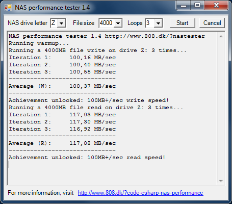The height and width of the screenshot is (204, 232).
Task: Click the 'Running a 4000MB file read' line
Action: coord(96,108)
